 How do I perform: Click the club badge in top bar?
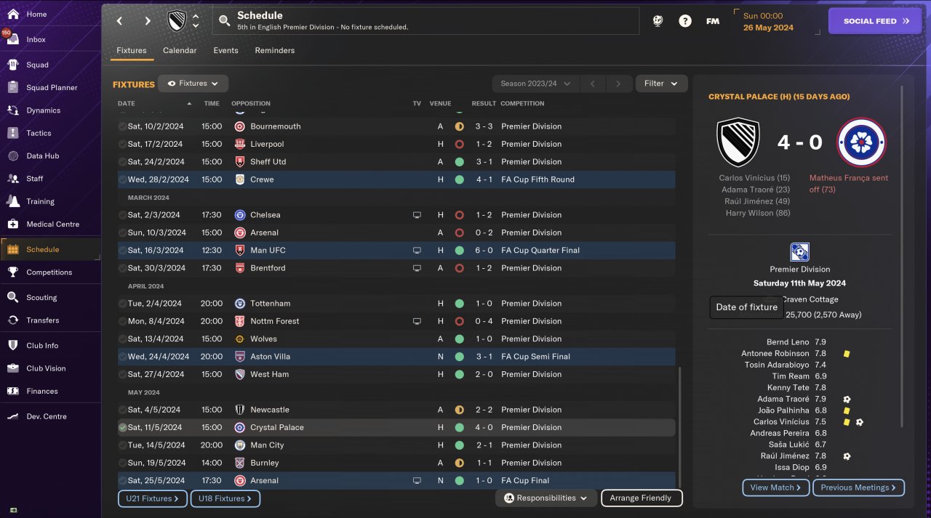[177, 21]
